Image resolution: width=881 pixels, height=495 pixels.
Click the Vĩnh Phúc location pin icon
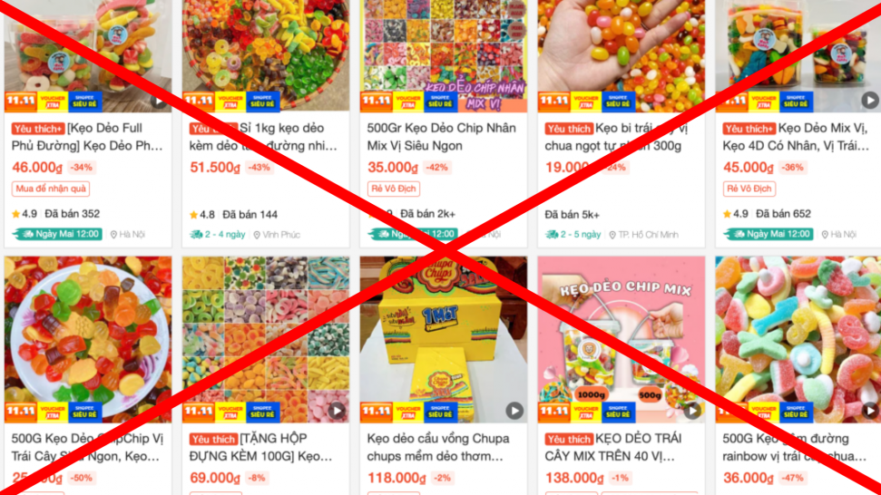click(x=257, y=235)
